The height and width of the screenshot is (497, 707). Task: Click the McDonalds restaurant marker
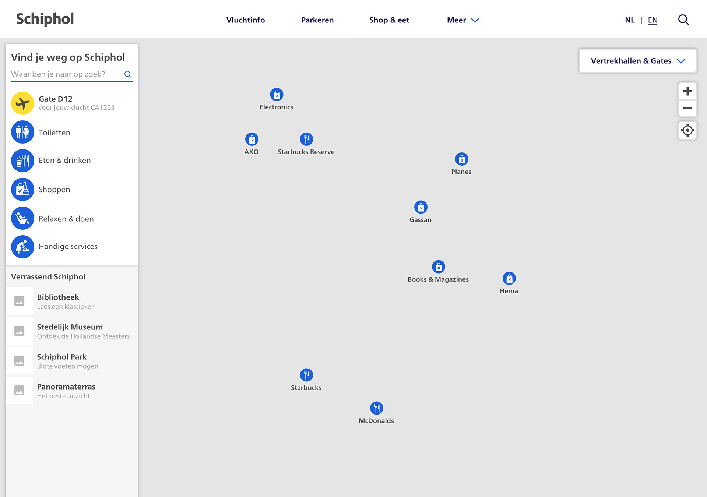pos(377,408)
